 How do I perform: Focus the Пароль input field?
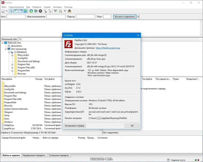86,17
